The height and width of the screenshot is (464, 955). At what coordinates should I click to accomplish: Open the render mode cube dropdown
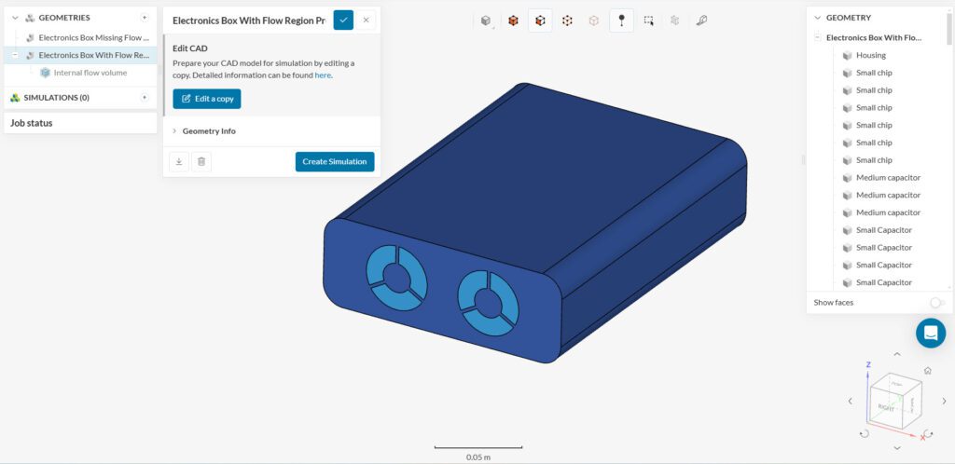(485, 20)
